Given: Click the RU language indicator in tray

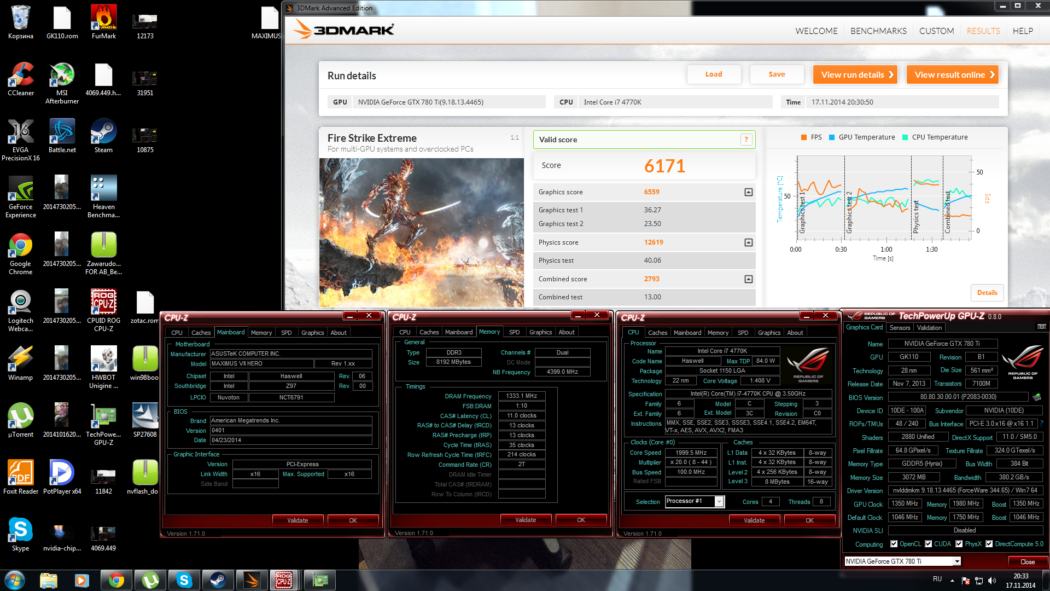Looking at the screenshot, I should coord(937,579).
